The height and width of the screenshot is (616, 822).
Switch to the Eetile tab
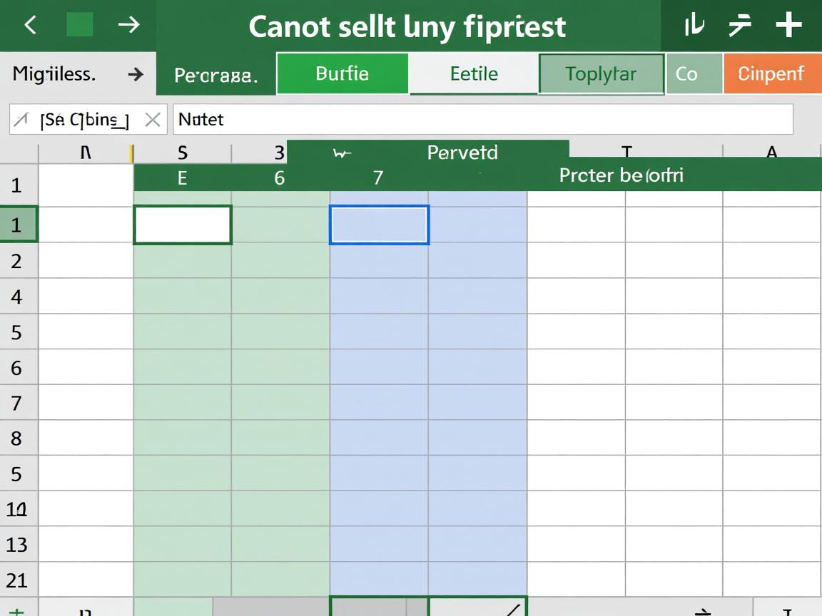474,73
